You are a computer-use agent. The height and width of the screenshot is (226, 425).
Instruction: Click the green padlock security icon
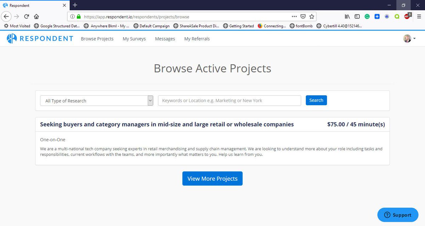pos(79,16)
